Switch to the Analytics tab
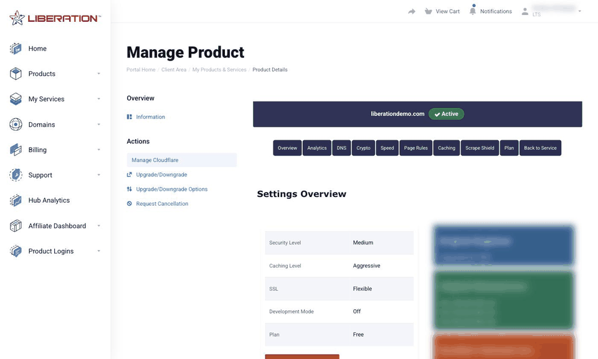Viewport: 598px width, 359px height. (317, 148)
